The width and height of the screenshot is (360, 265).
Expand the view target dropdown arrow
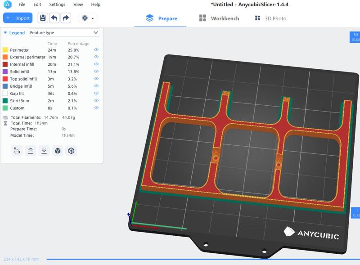pos(93,18)
